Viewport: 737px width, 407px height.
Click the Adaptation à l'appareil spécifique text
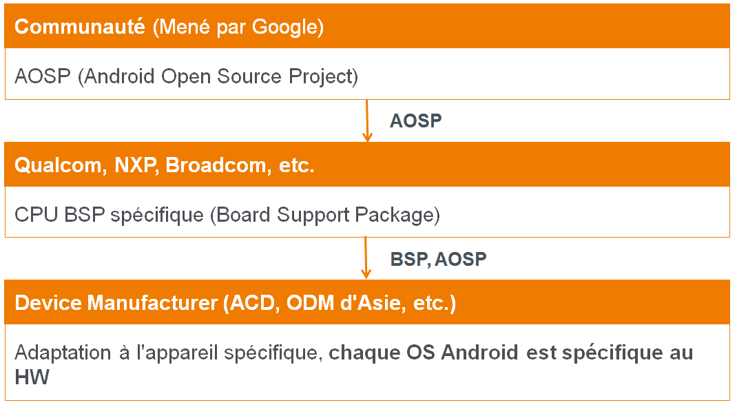coord(168,353)
